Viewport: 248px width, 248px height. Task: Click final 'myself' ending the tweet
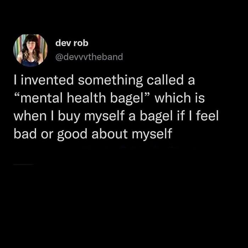pos(152,135)
